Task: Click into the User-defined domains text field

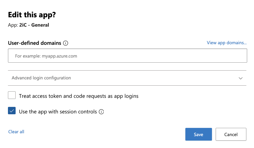Action: point(127,56)
